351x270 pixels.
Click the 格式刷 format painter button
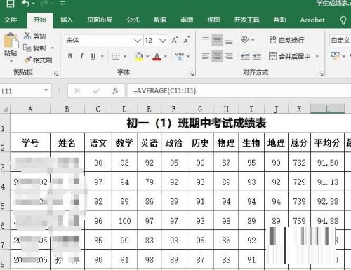38,60
